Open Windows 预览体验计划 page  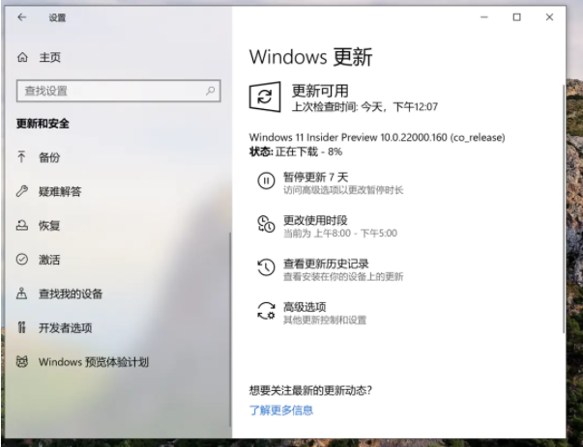tap(94, 362)
